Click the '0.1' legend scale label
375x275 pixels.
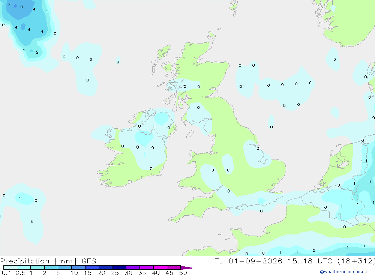tap(6, 273)
